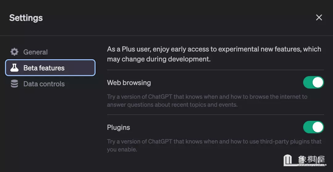
Task: Click the Plus user intro paragraph
Action: tap(214, 54)
